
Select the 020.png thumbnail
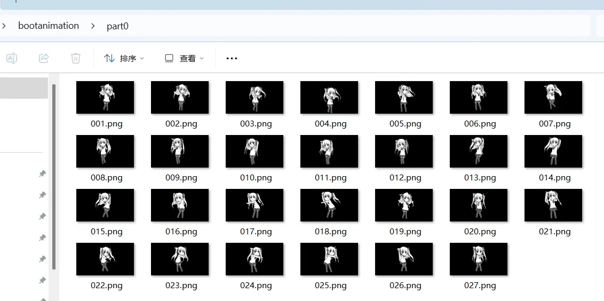click(479, 205)
